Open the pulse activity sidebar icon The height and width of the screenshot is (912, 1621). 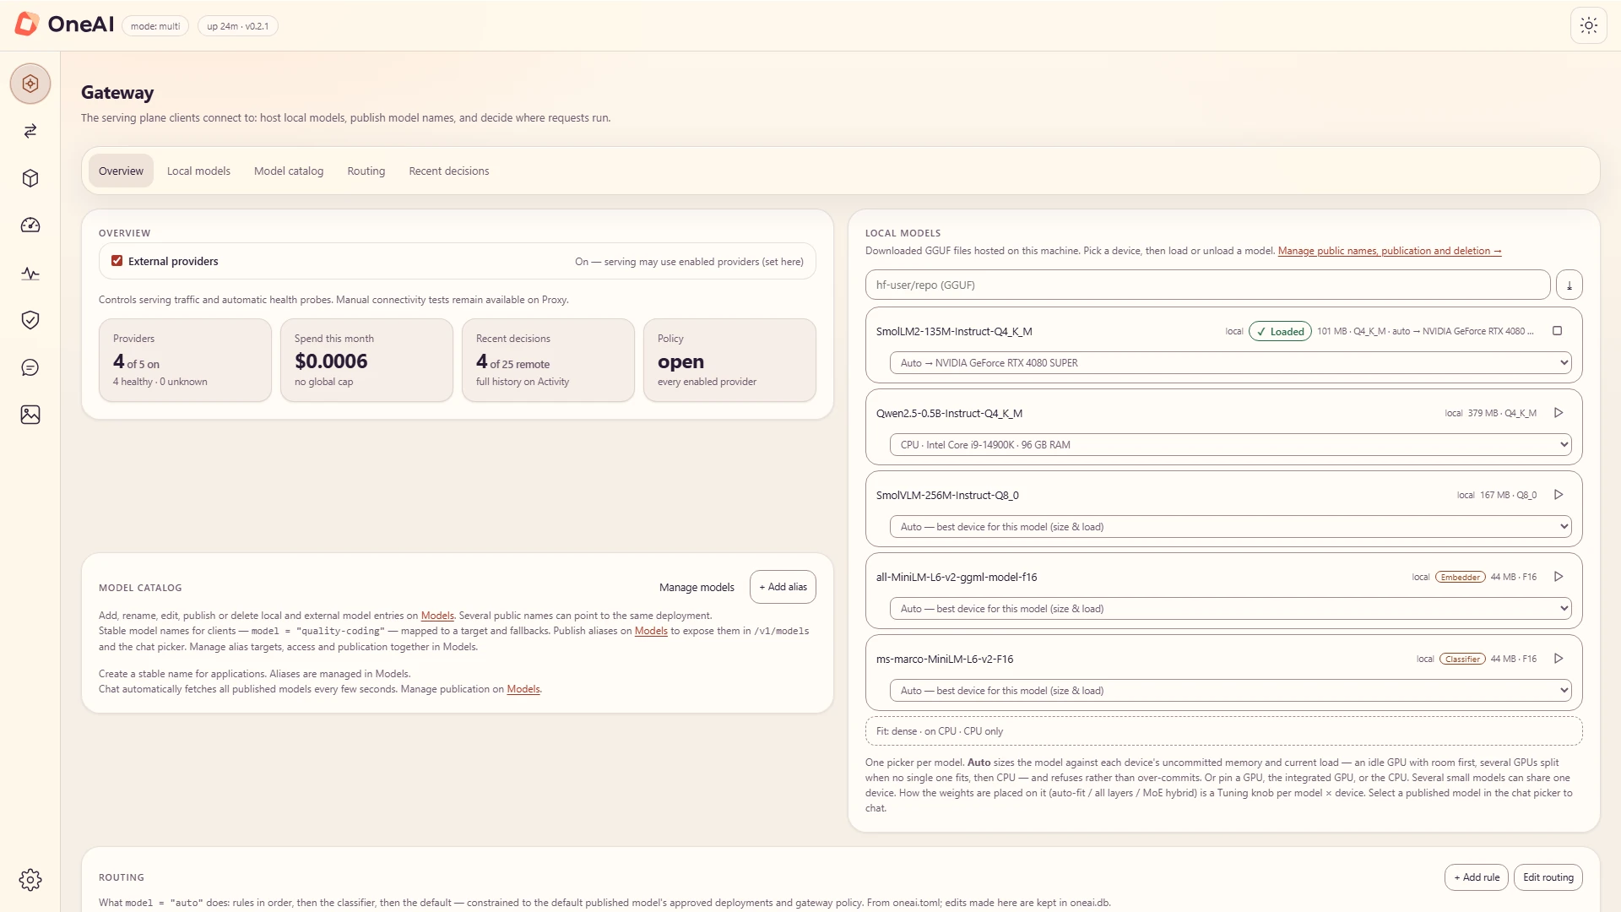pos(30,273)
